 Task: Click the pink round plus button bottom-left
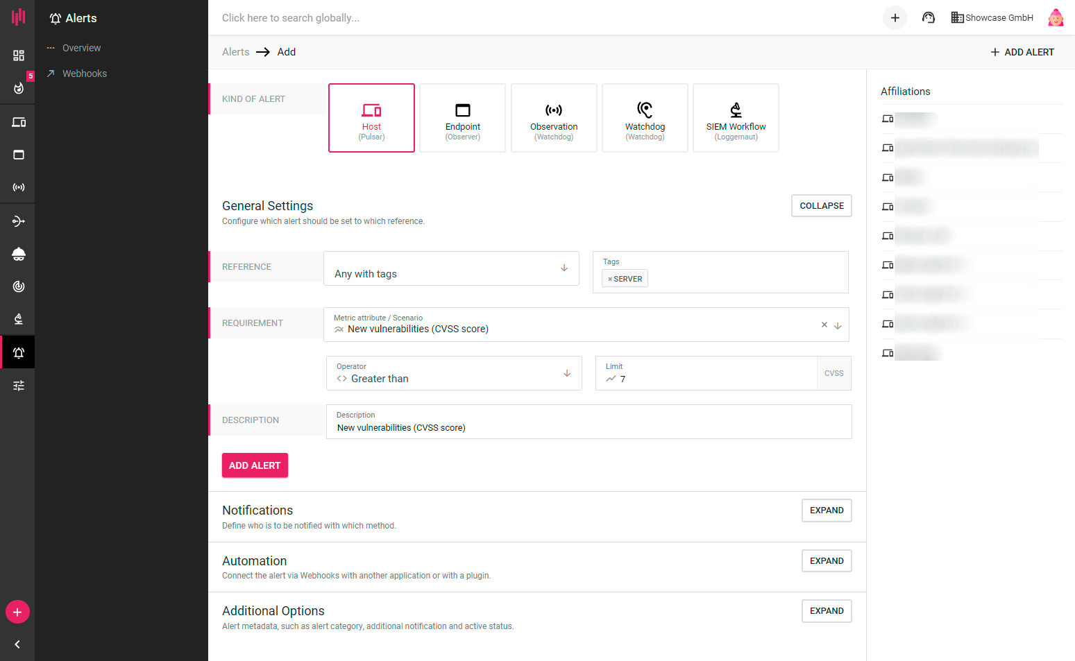tap(17, 612)
